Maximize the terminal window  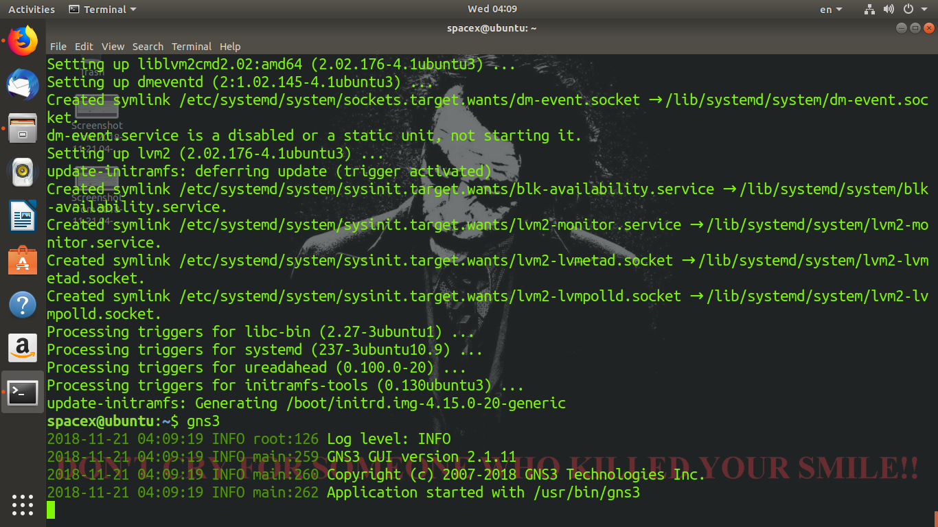coord(915,28)
